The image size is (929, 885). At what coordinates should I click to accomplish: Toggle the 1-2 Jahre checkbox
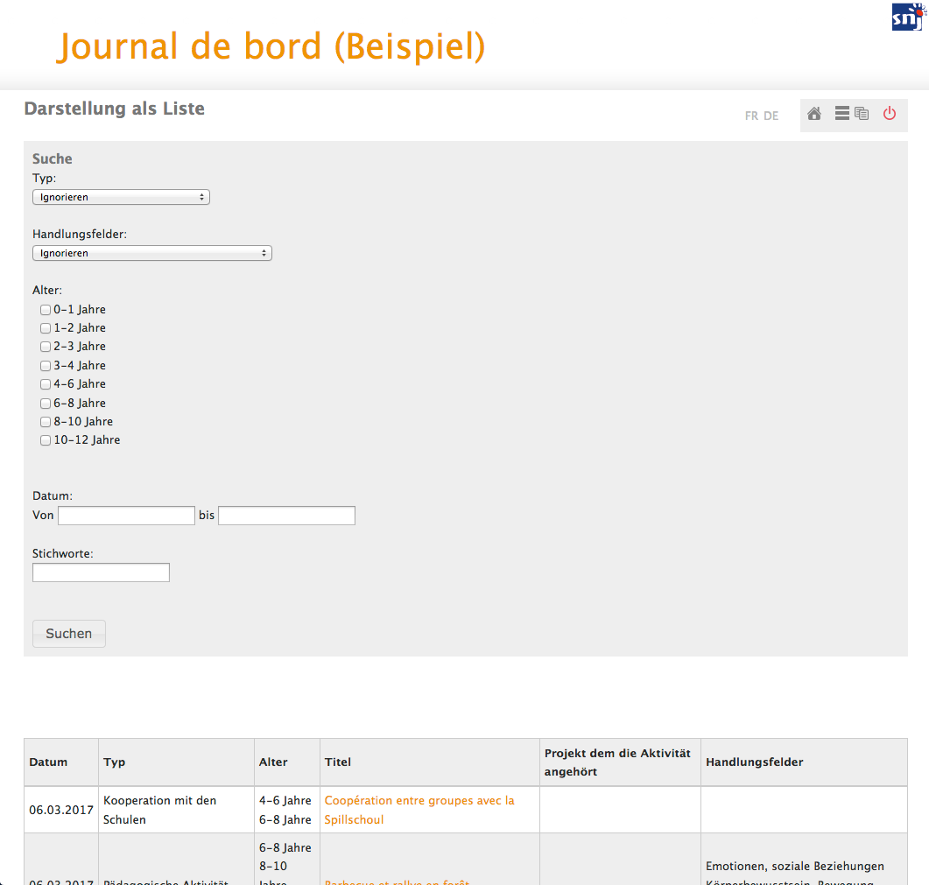[x=46, y=328]
